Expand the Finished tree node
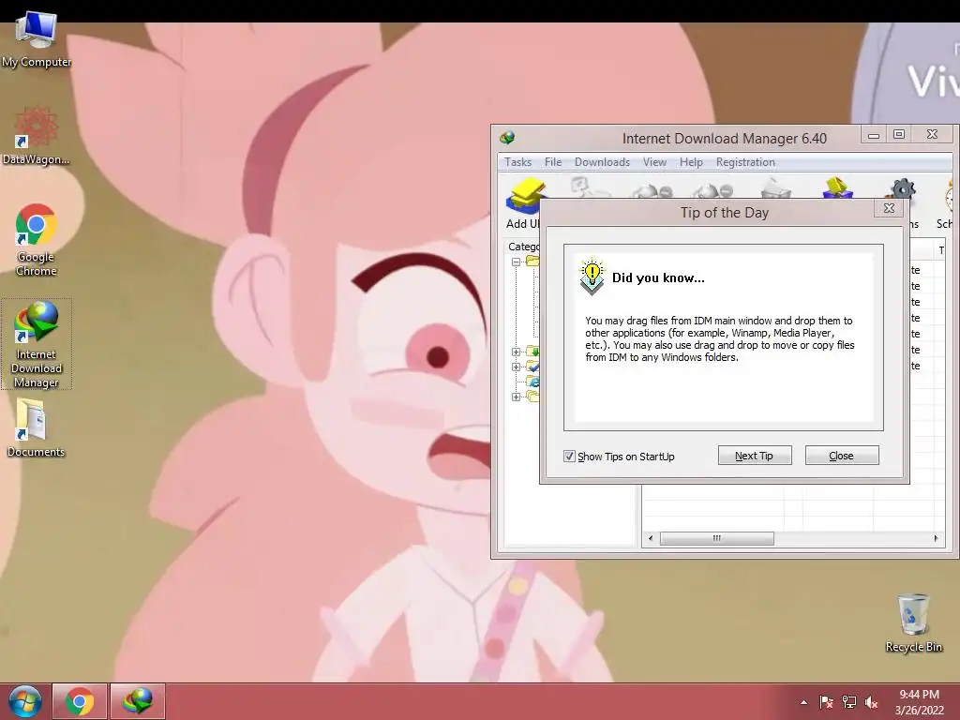This screenshot has height=720, width=960. pyautogui.click(x=517, y=367)
